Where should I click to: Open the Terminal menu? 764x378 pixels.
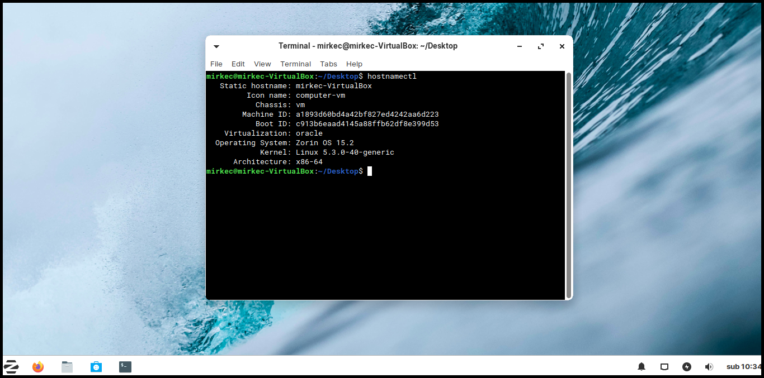coord(296,64)
